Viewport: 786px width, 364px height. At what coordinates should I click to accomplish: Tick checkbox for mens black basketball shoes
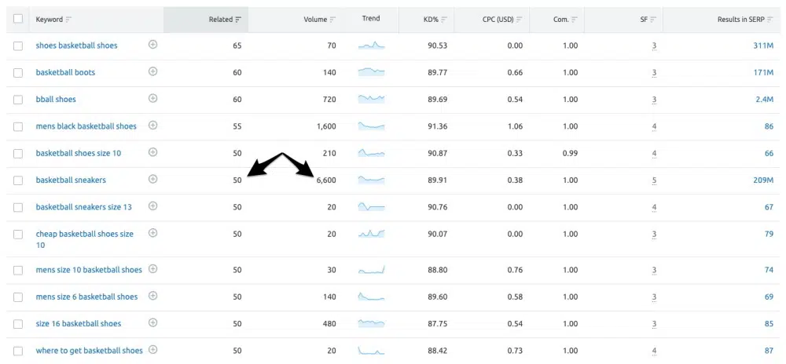coord(18,126)
